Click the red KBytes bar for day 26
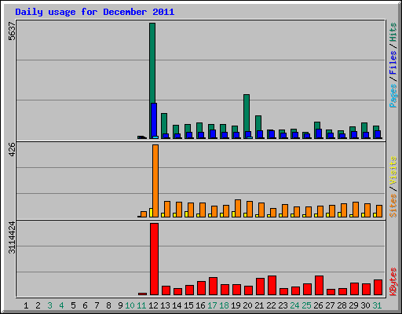 click(319, 285)
